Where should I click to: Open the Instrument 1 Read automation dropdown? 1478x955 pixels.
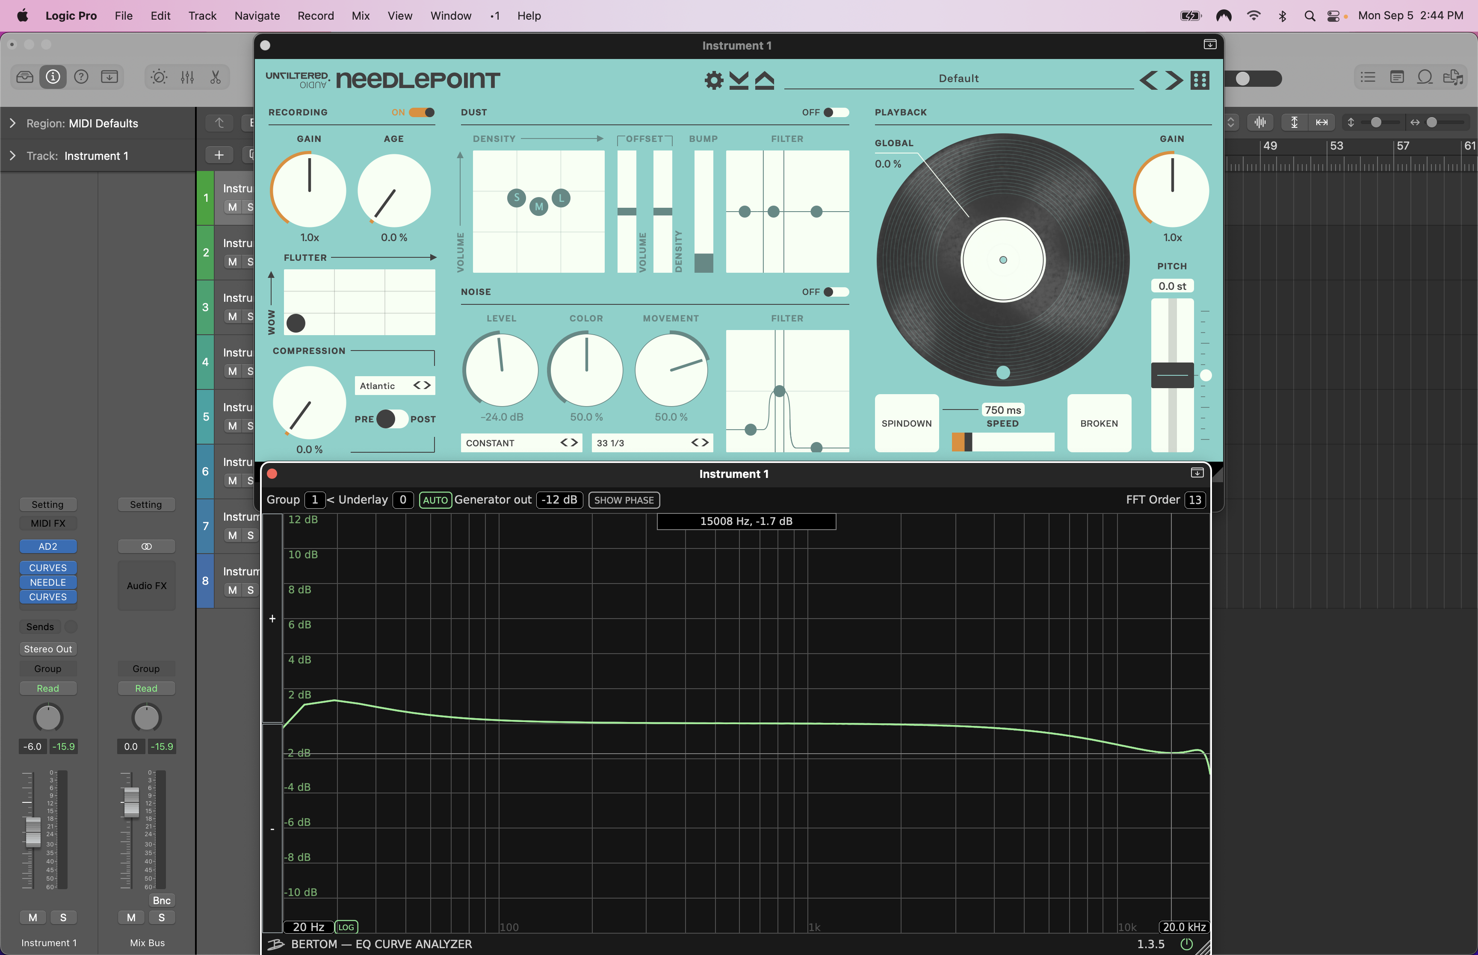(x=48, y=688)
